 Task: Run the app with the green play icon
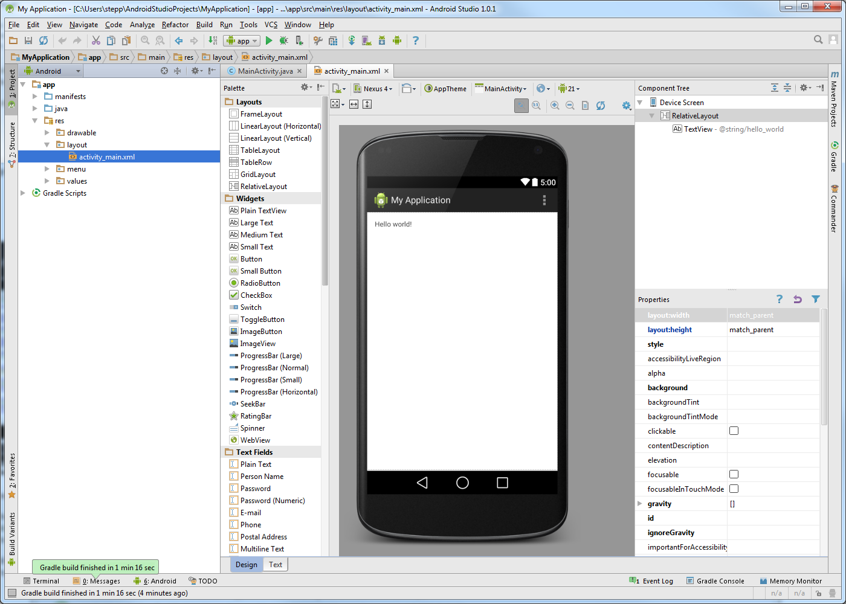(269, 40)
